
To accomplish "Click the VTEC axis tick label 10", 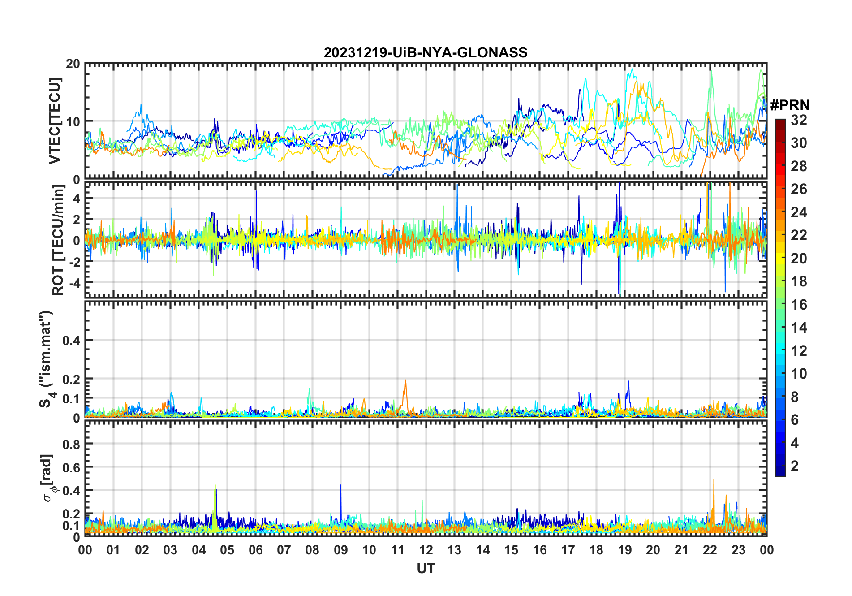I will (73, 121).
